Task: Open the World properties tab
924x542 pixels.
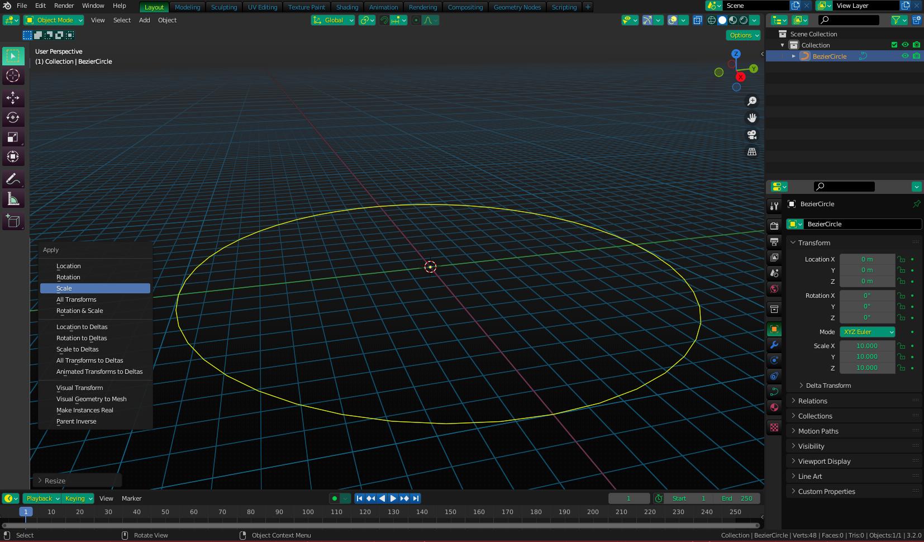Action: tap(774, 288)
